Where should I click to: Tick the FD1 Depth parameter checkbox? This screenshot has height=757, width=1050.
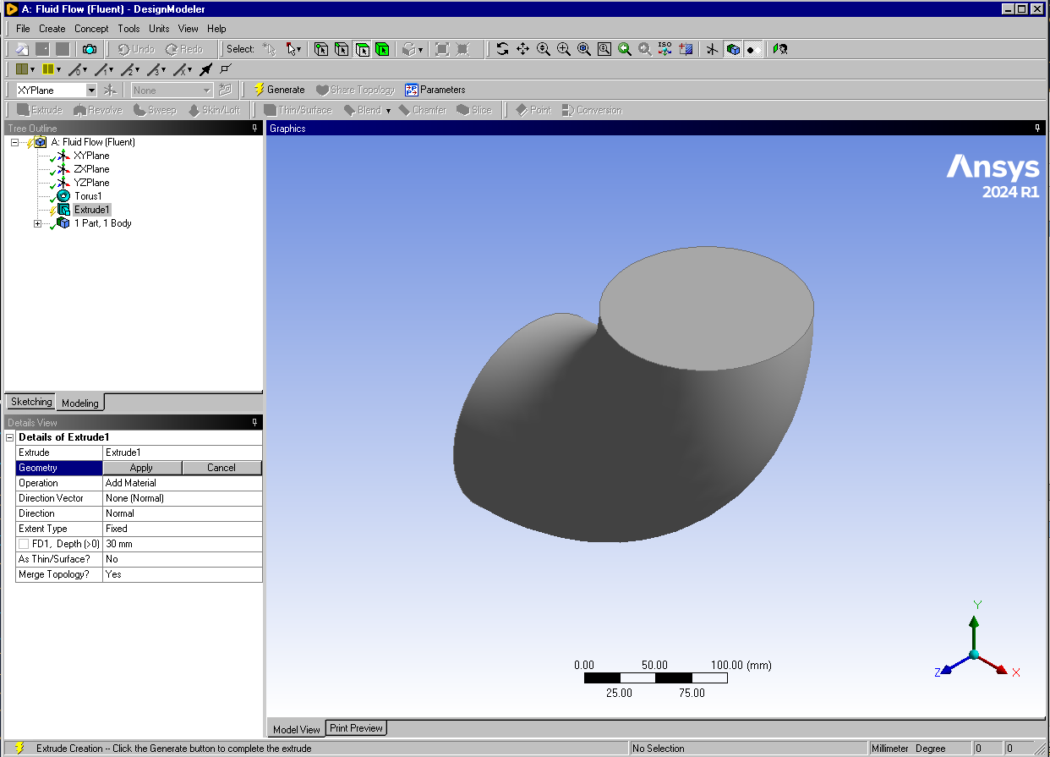(24, 544)
